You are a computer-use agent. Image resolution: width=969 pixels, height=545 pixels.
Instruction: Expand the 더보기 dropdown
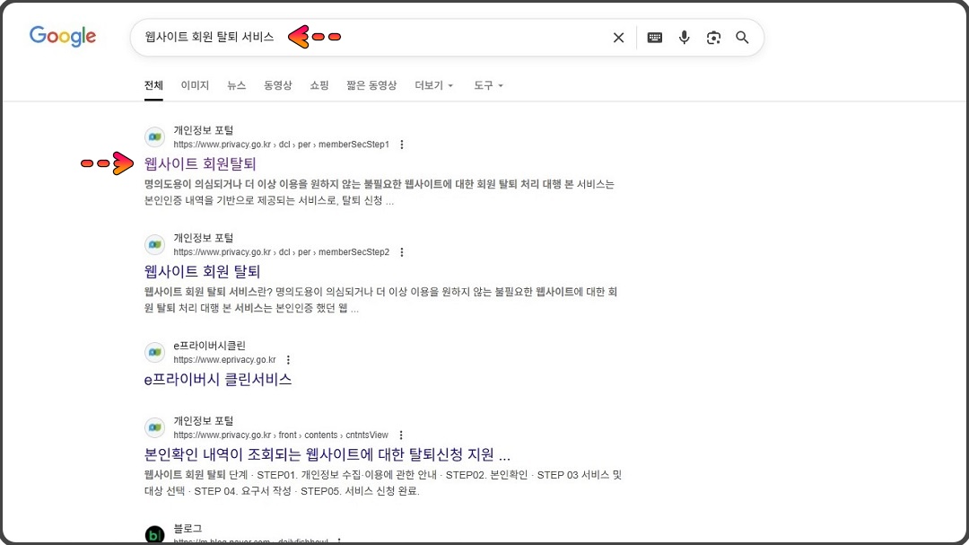434,85
